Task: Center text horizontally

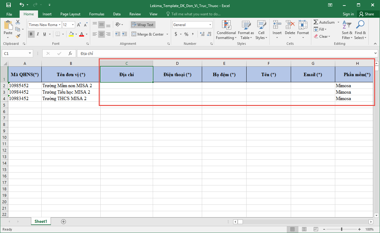Action: tap(101, 34)
